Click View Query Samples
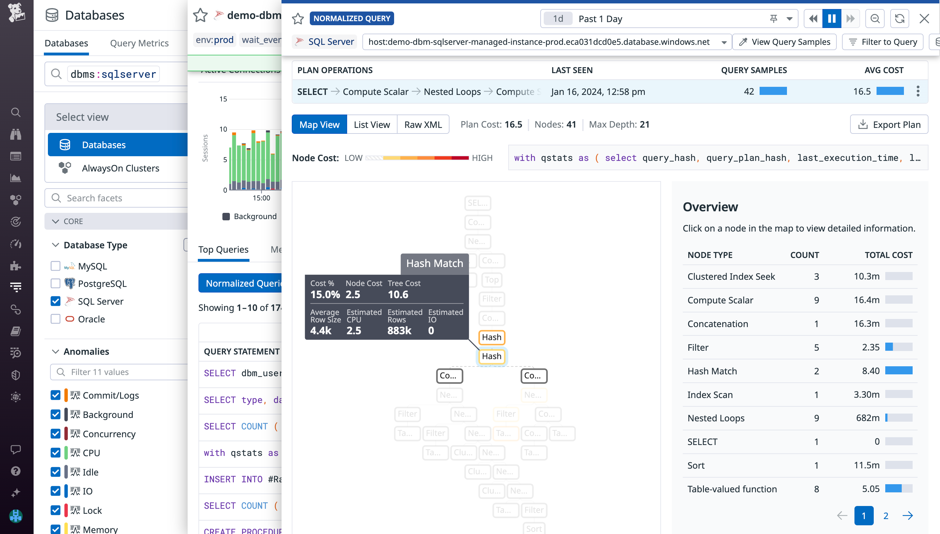Viewport: 940px width, 534px height. click(x=784, y=41)
